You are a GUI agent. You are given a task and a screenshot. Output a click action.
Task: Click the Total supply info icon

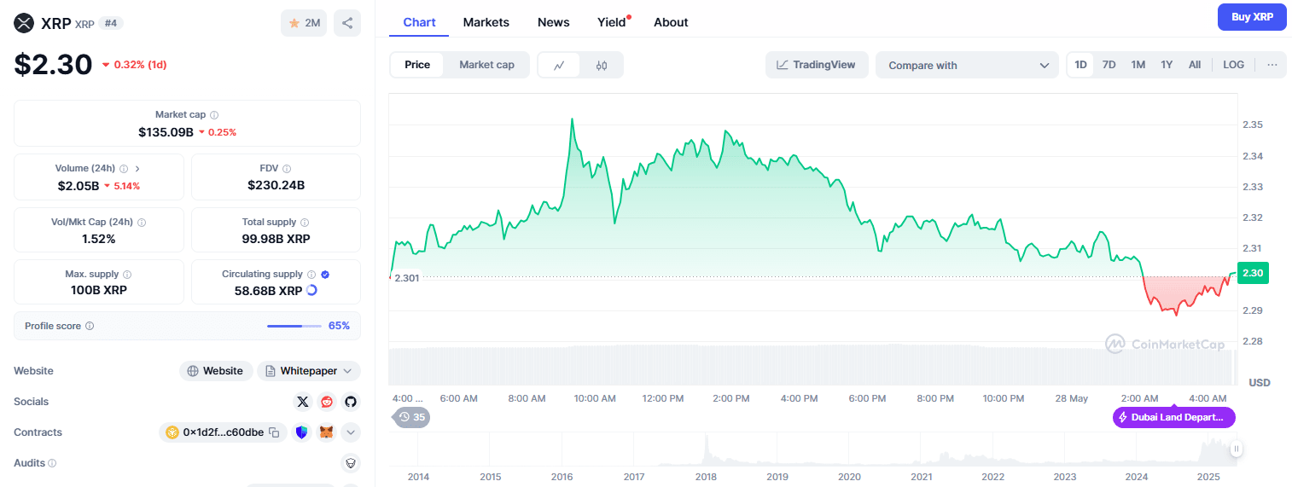305,222
